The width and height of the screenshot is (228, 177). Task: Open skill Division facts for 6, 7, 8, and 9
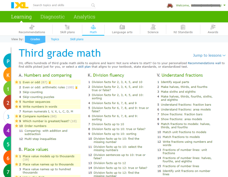point(114,103)
